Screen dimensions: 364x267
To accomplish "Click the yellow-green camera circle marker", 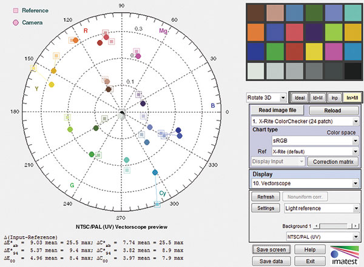I will 70,130.
